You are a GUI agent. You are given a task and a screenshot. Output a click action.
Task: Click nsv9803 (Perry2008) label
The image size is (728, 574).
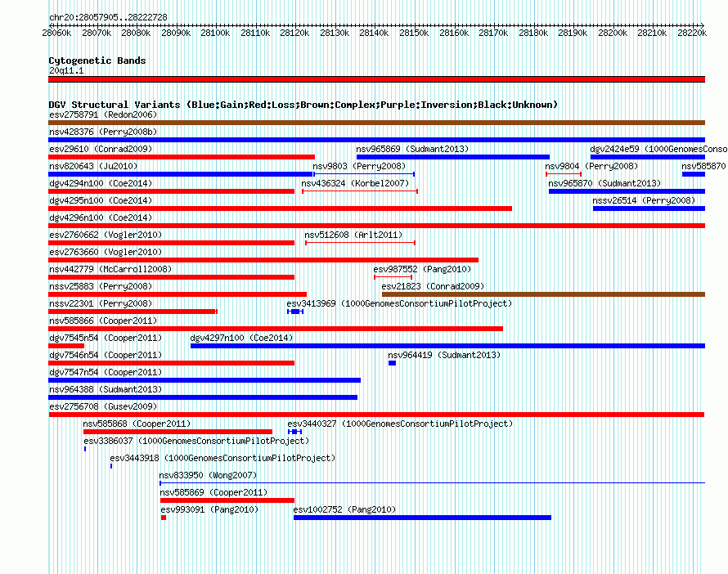359,166
